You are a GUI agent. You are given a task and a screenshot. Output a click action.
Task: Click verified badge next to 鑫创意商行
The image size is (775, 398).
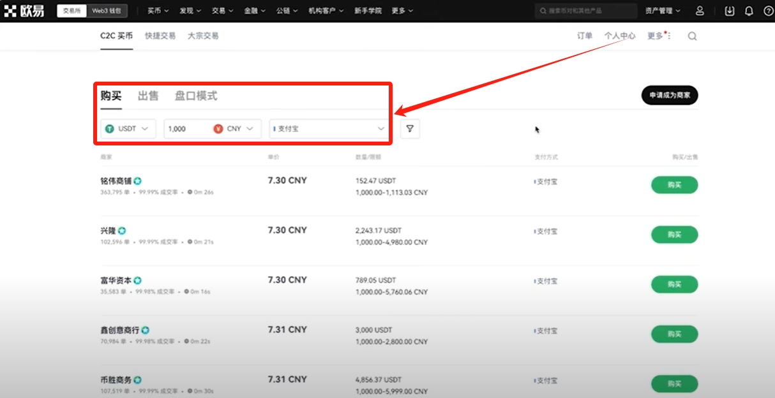[146, 330]
